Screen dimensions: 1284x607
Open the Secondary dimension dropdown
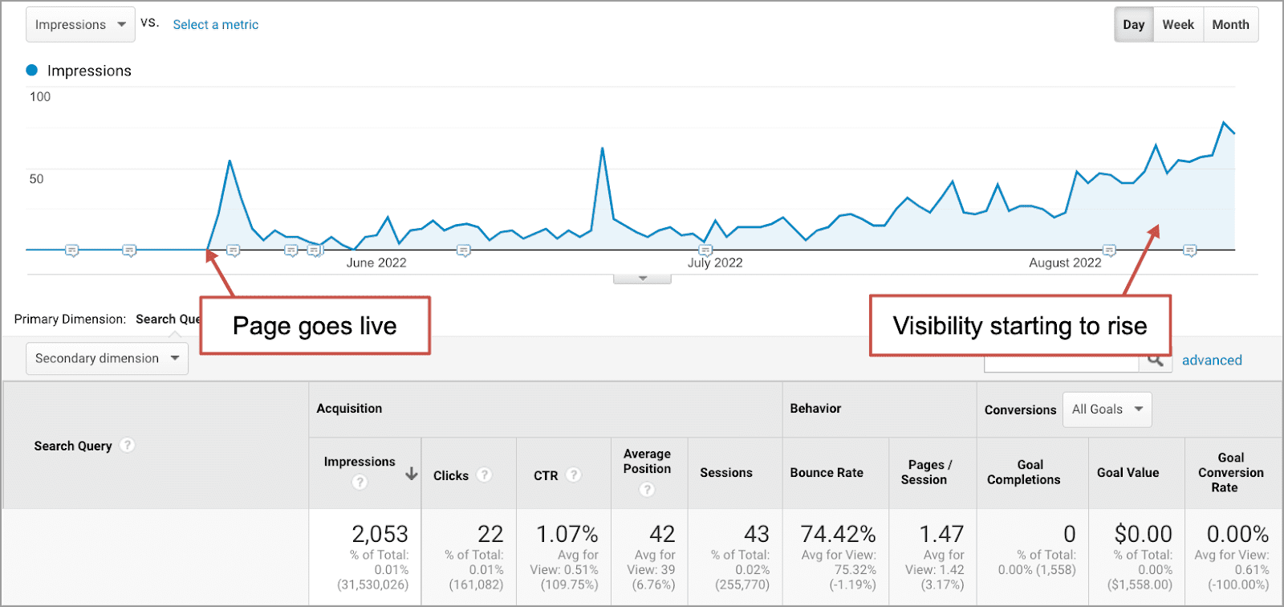point(108,358)
